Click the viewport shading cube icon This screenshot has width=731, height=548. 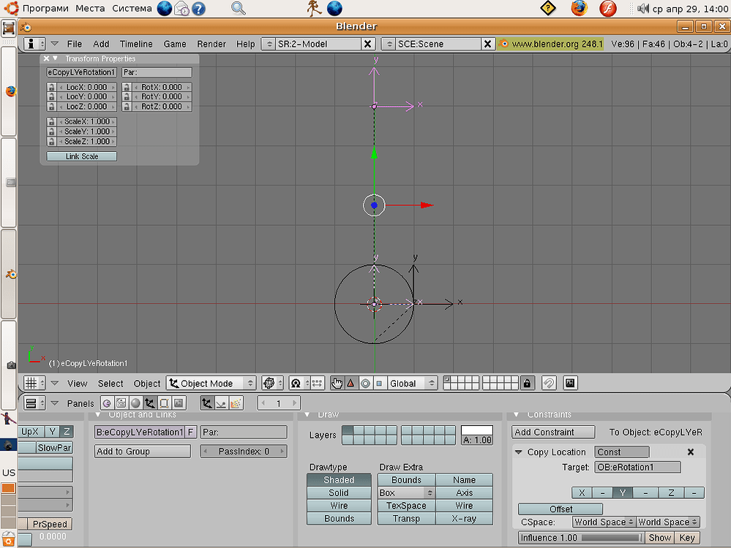coord(272,383)
